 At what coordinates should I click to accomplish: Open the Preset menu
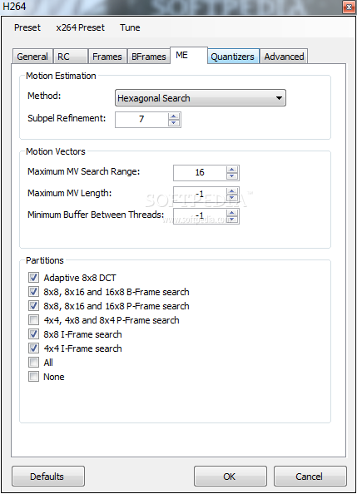(27, 27)
